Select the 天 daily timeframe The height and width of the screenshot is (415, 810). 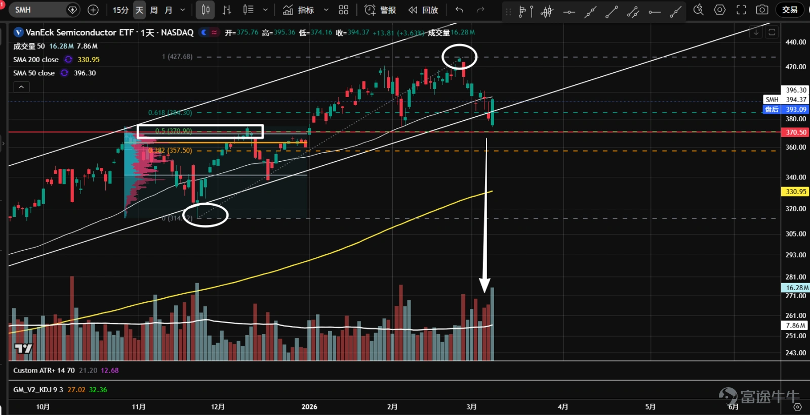tap(140, 10)
